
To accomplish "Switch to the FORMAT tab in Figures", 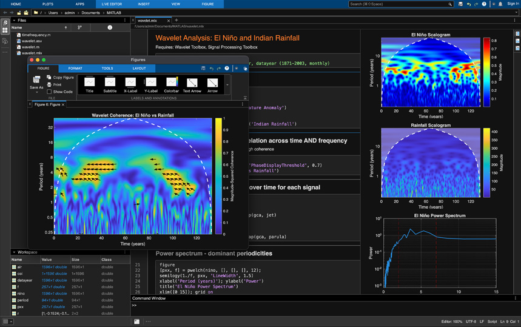I will point(75,69).
